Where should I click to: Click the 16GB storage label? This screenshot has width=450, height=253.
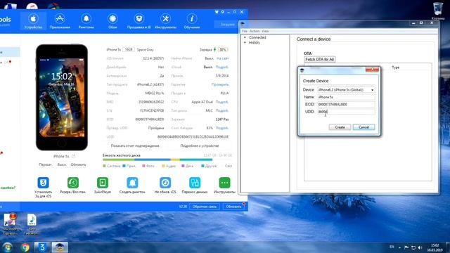(x=129, y=50)
